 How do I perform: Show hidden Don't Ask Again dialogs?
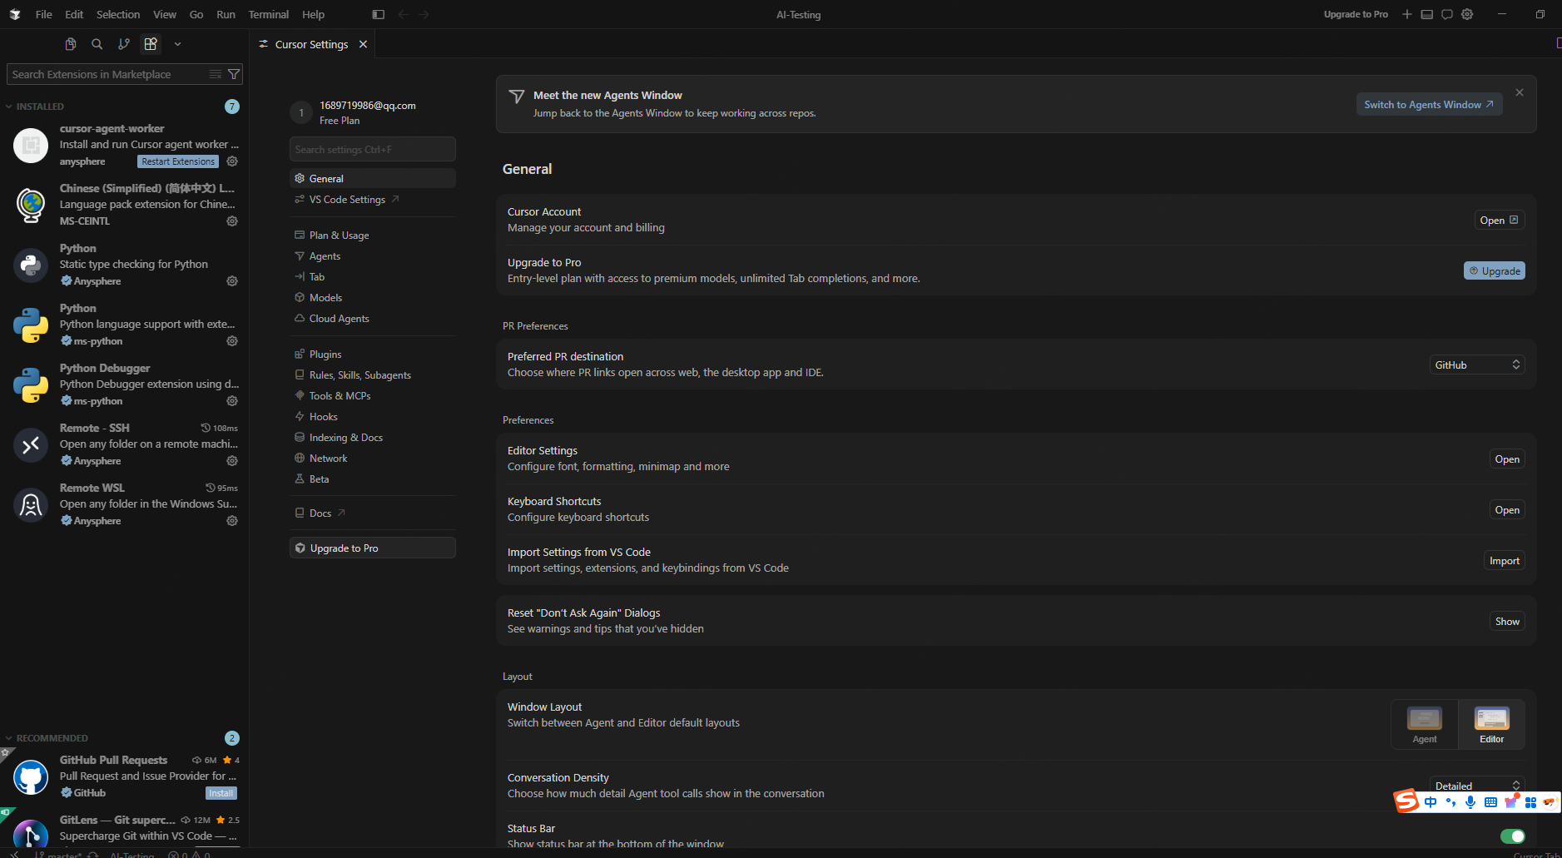(1507, 622)
